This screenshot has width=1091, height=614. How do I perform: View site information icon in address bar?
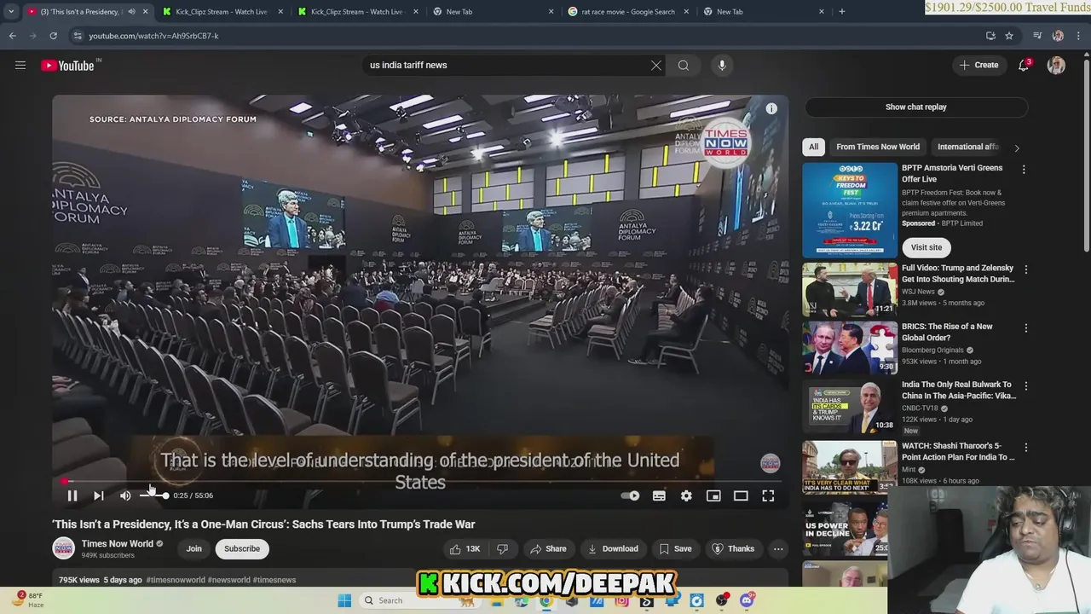[x=78, y=36]
